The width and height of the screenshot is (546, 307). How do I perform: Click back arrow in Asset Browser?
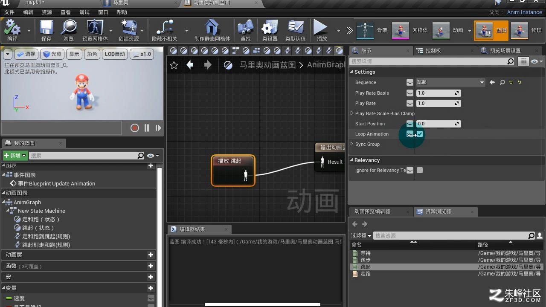(x=355, y=224)
